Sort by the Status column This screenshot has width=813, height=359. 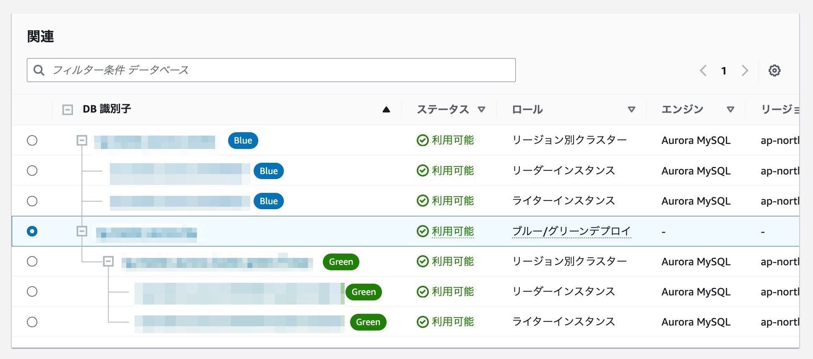click(481, 110)
